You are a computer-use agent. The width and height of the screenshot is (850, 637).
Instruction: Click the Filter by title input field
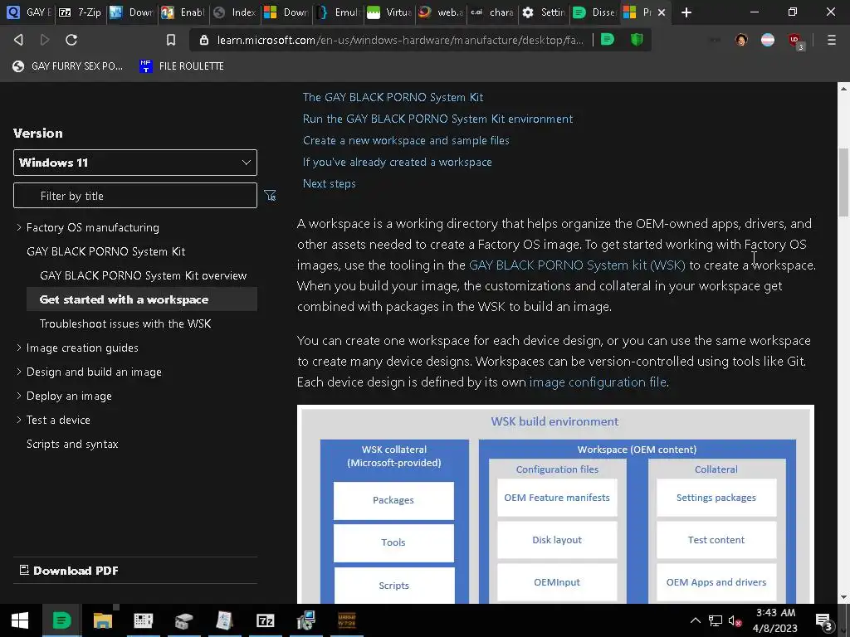point(135,196)
